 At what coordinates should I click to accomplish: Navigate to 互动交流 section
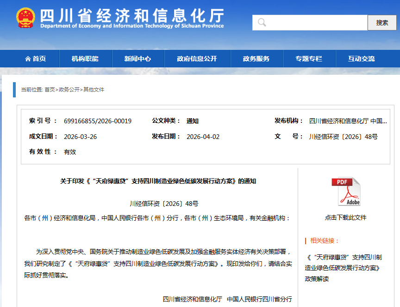coord(362,59)
